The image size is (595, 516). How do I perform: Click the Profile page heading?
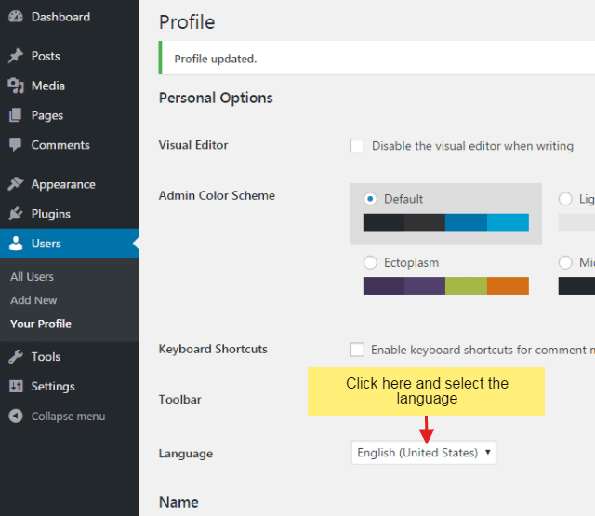[187, 22]
